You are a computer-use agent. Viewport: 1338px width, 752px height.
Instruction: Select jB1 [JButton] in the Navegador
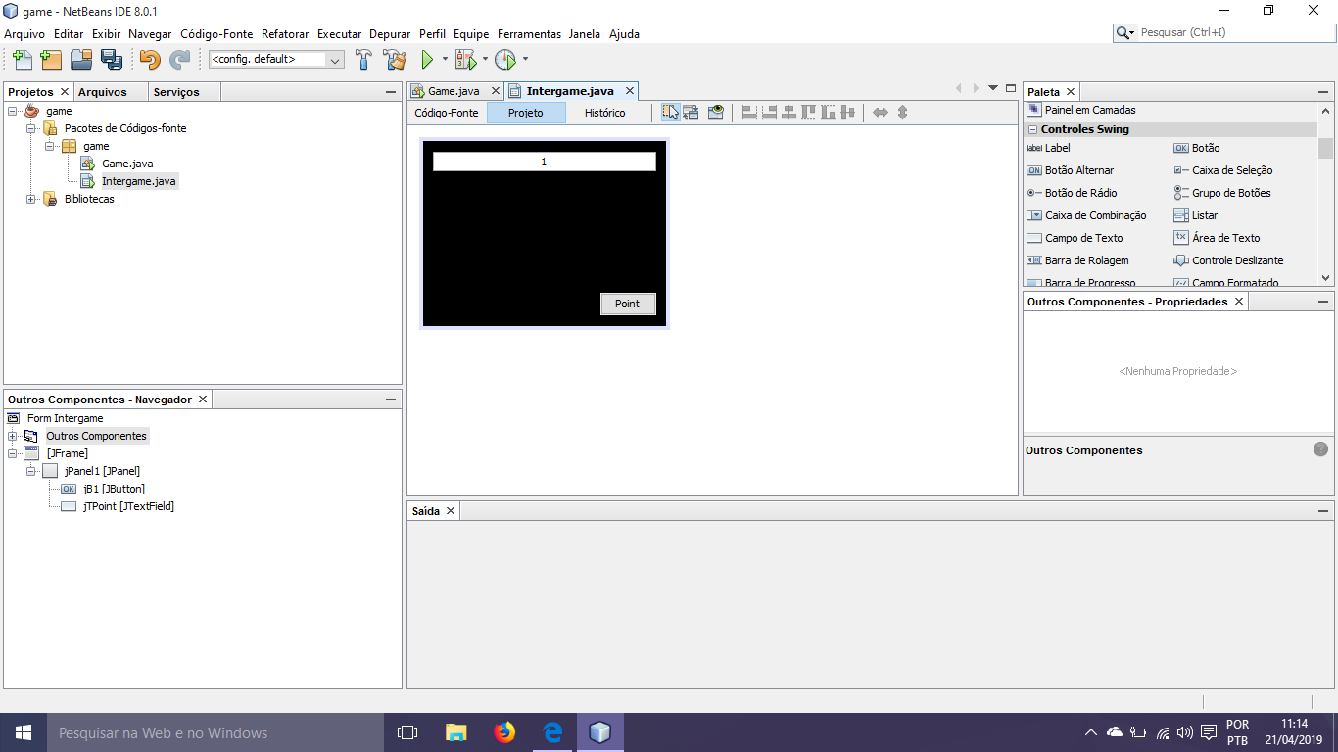[x=114, y=489]
